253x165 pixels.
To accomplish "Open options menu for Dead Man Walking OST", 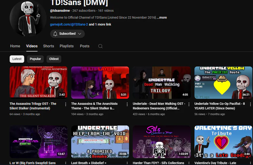I will pos(189,104).
